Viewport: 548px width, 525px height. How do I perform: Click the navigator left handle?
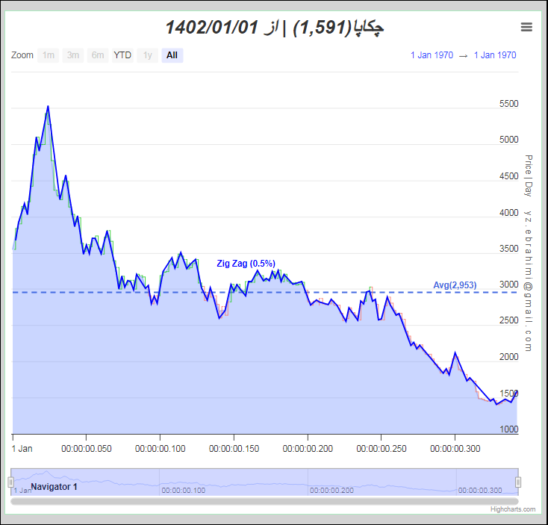(11, 482)
